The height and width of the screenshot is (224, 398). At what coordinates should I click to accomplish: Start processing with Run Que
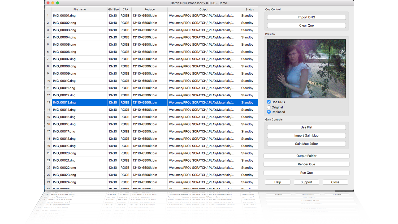pos(306,173)
